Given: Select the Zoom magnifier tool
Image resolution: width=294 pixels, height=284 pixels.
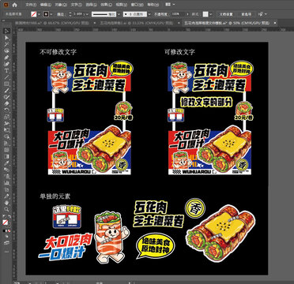Looking at the screenshot, I should pos(6,209).
